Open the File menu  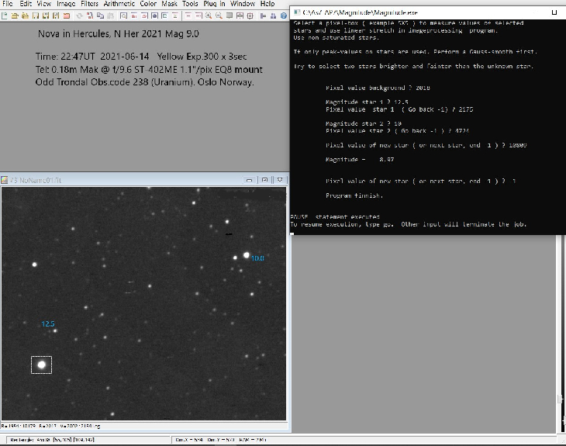pyautogui.click(x=8, y=4)
